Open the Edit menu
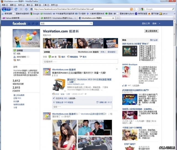This screenshot has width=177, height=150. point(13,5)
